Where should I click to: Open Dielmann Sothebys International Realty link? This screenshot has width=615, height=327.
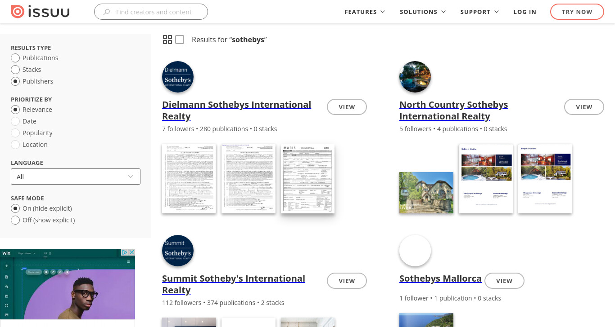point(236,110)
